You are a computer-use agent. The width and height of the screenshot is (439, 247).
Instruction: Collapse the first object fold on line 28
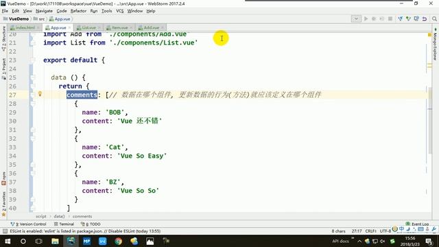pos(33,104)
